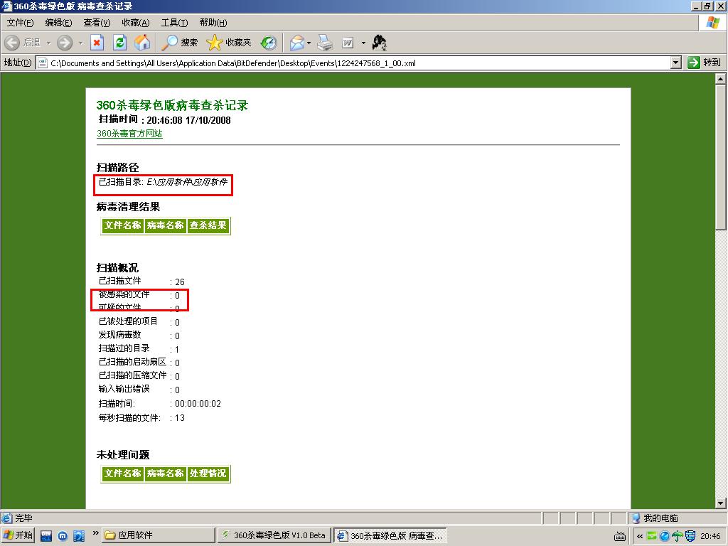This screenshot has height=546, width=728.
Task: Expand the Edit with Word dropdown arrow
Action: pyautogui.click(x=363, y=43)
